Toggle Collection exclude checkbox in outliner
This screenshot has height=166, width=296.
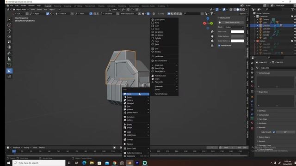tap(292, 17)
